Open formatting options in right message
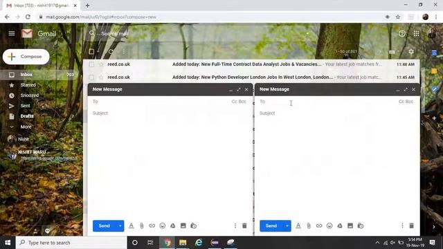Screen dimensions: 443x249 coord(298,226)
